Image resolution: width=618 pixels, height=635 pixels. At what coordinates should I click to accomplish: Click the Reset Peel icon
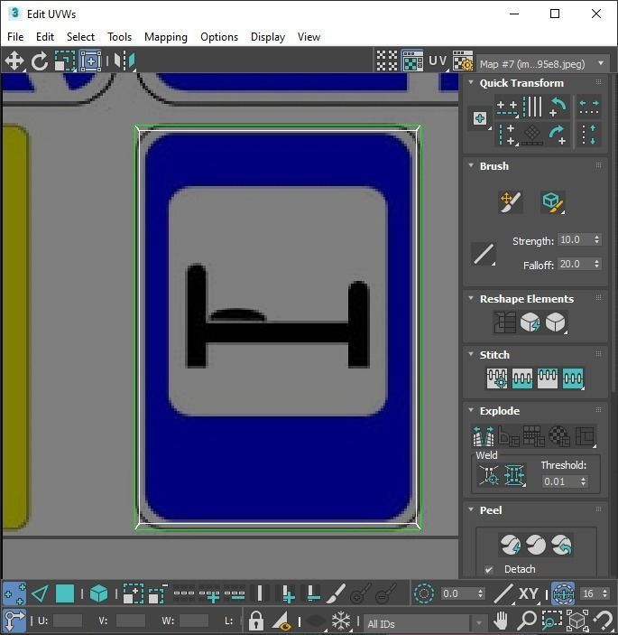click(561, 545)
